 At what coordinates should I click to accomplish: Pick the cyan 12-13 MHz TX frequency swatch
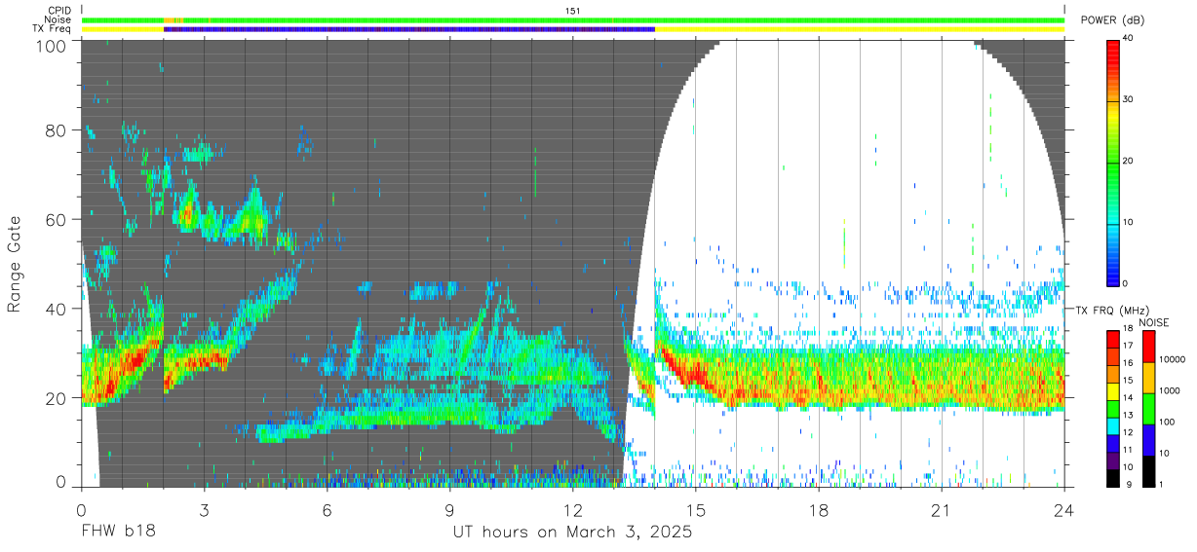[1114, 424]
